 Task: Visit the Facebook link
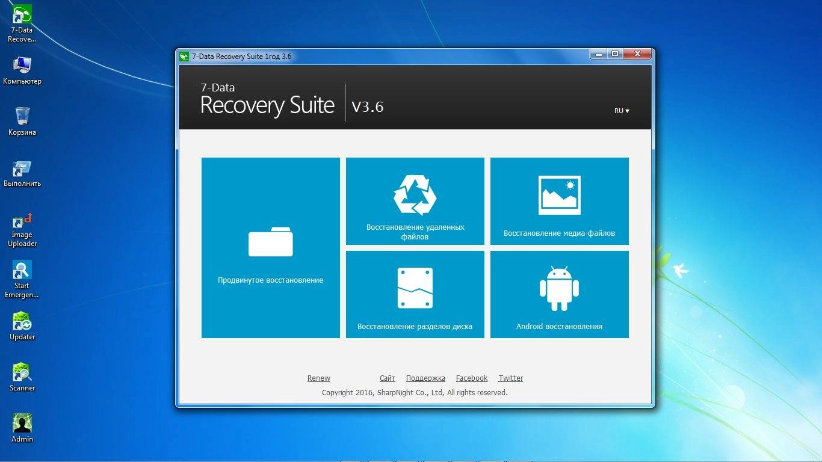click(472, 378)
